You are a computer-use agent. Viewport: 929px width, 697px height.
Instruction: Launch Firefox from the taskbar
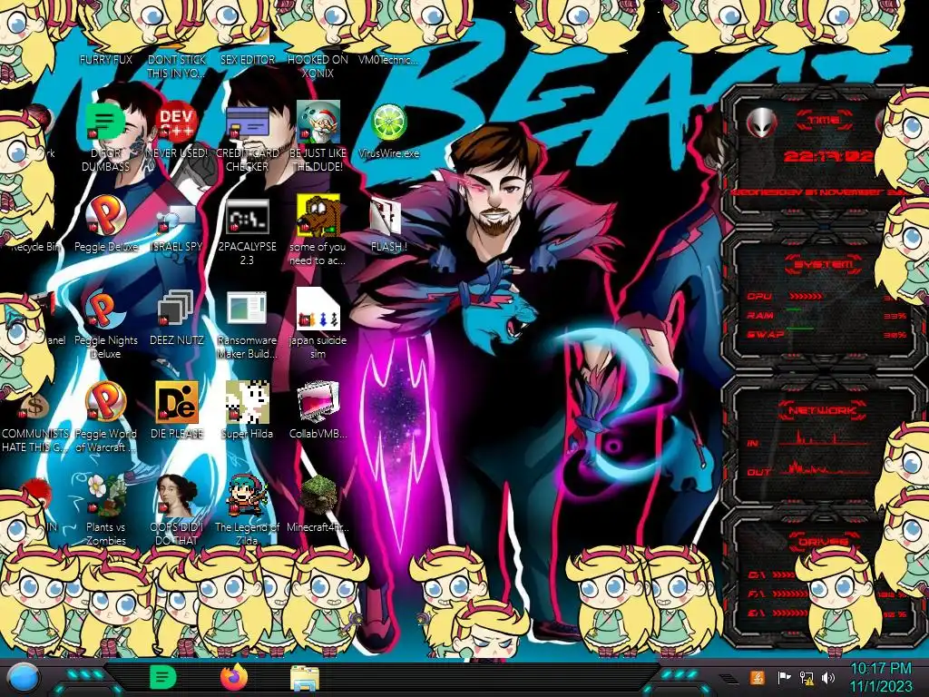(233, 677)
